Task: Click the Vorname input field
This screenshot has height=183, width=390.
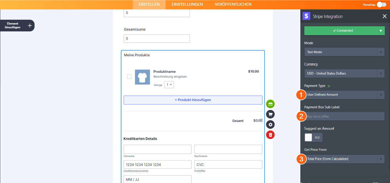Action: (x=158, y=149)
